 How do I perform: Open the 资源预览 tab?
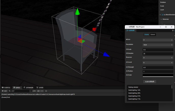pyautogui.click(x=6, y=88)
